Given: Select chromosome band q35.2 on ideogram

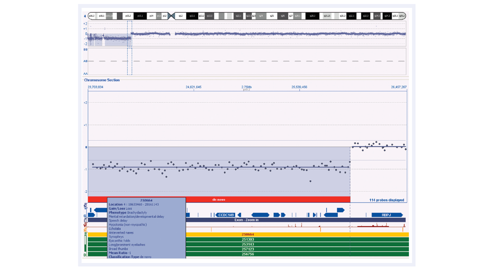Looking at the screenshot, I should coord(402,16).
